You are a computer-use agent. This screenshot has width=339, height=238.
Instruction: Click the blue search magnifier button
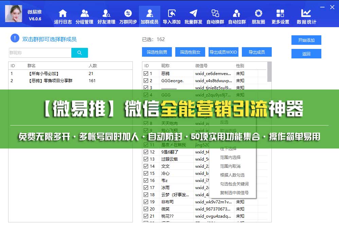coord(79,53)
